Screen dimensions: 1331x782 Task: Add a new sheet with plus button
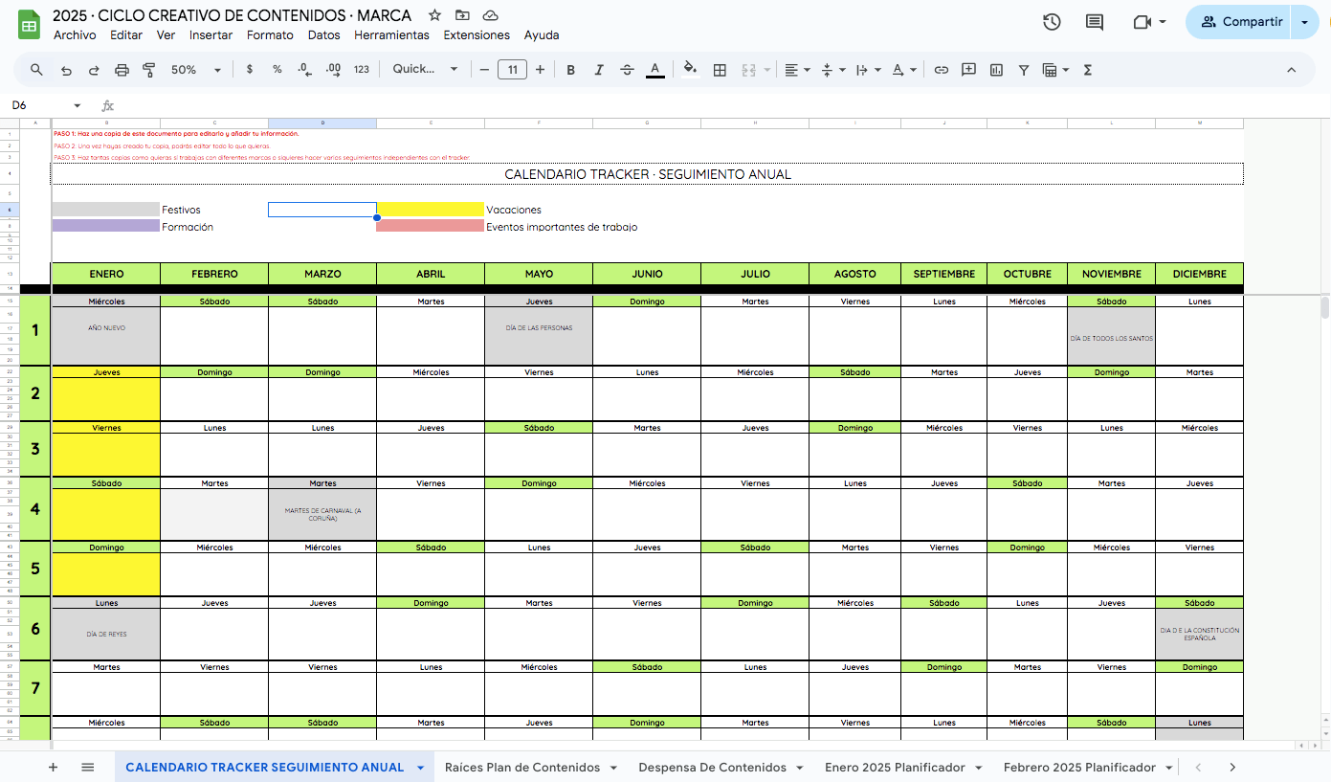(53, 768)
